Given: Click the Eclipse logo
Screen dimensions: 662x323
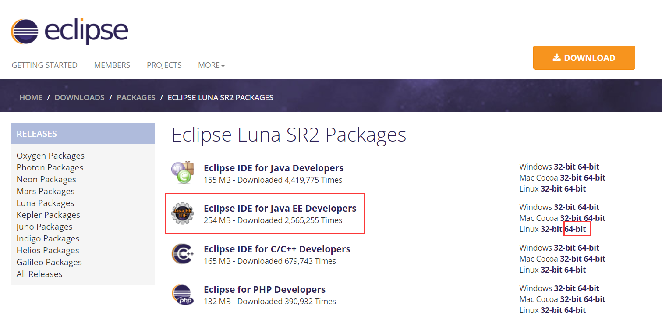Looking at the screenshot, I should [x=69, y=31].
